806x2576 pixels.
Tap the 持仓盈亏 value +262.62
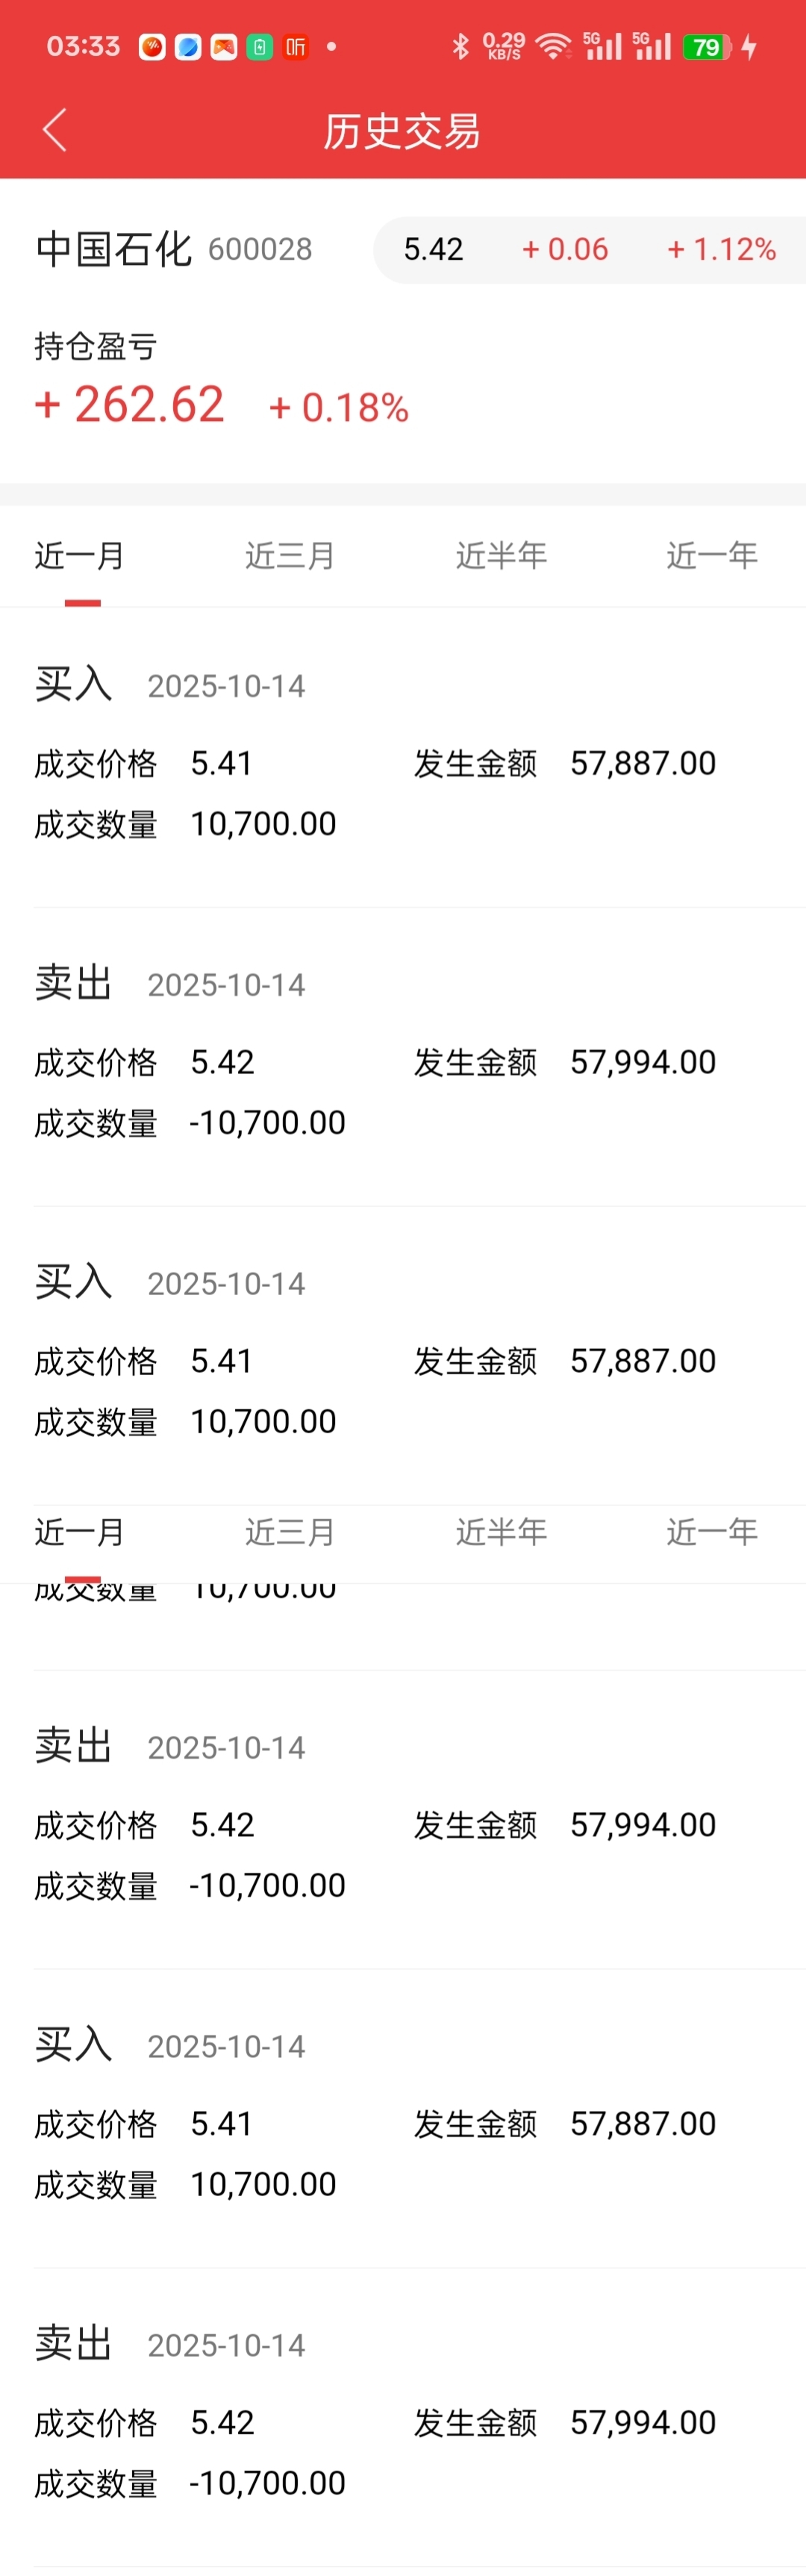tap(129, 405)
